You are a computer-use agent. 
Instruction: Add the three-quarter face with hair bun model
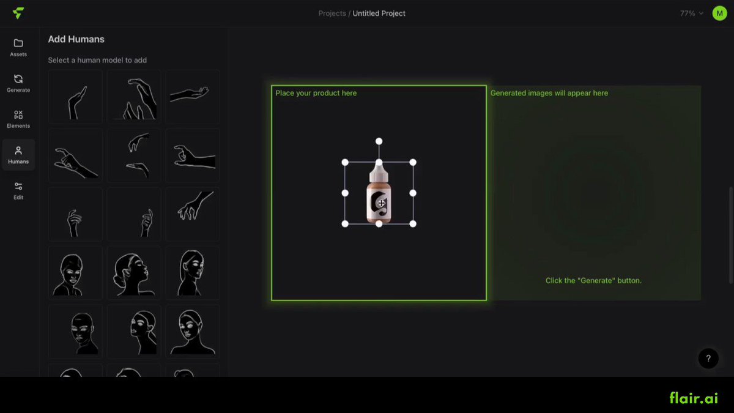click(134, 332)
